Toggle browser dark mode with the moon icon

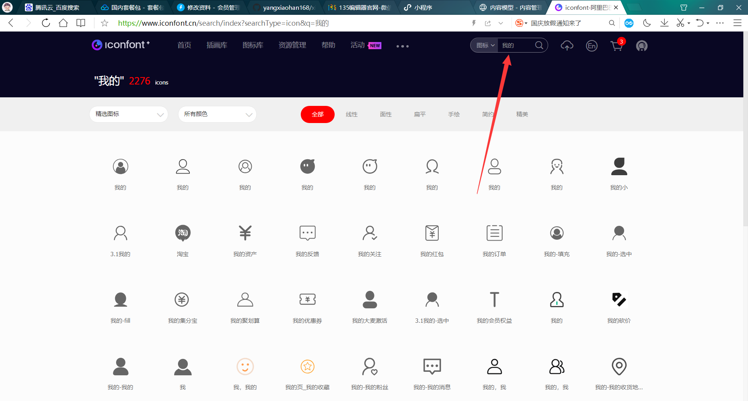coord(647,23)
